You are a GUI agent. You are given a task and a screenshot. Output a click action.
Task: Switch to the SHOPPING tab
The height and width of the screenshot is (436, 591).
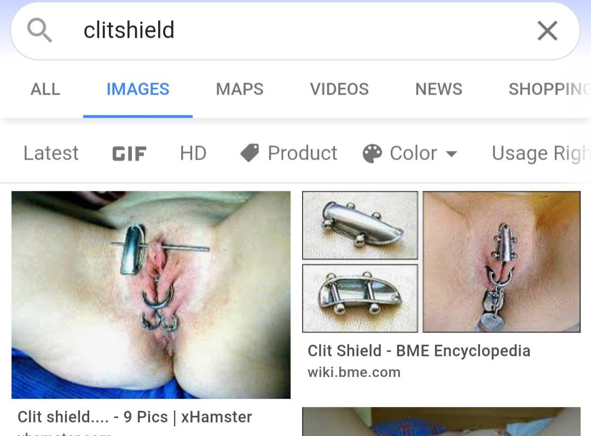pos(549,89)
